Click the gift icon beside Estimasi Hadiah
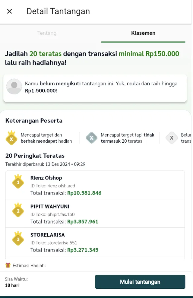 8,265
